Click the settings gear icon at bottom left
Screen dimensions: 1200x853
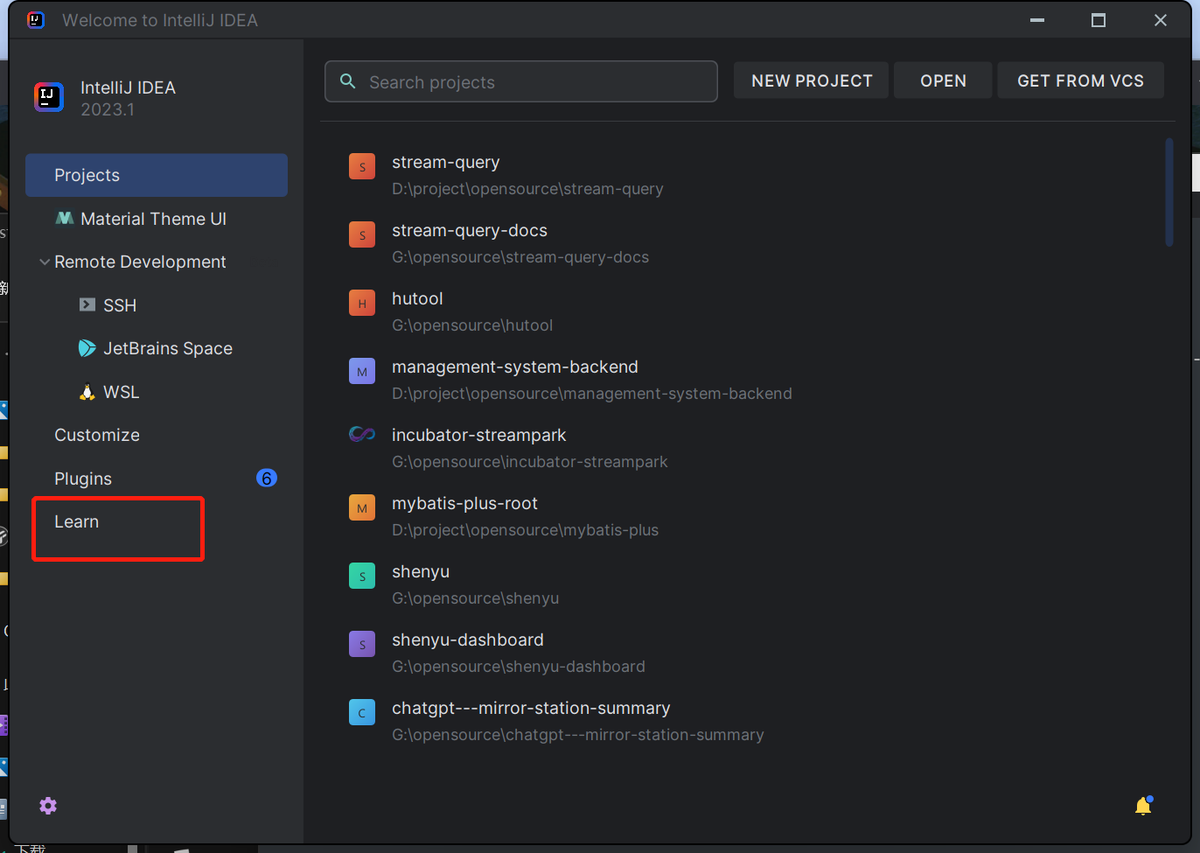coord(48,806)
